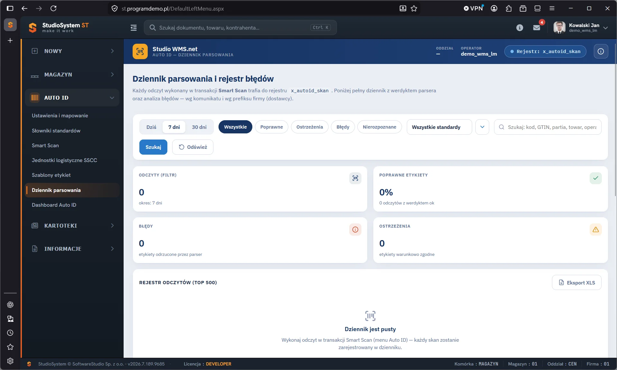Expand the MAGAZYN menu section

[x=72, y=75]
